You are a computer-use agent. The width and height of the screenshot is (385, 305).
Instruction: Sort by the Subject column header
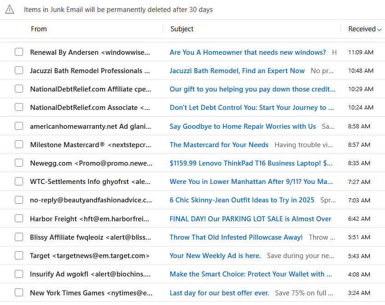tap(182, 29)
